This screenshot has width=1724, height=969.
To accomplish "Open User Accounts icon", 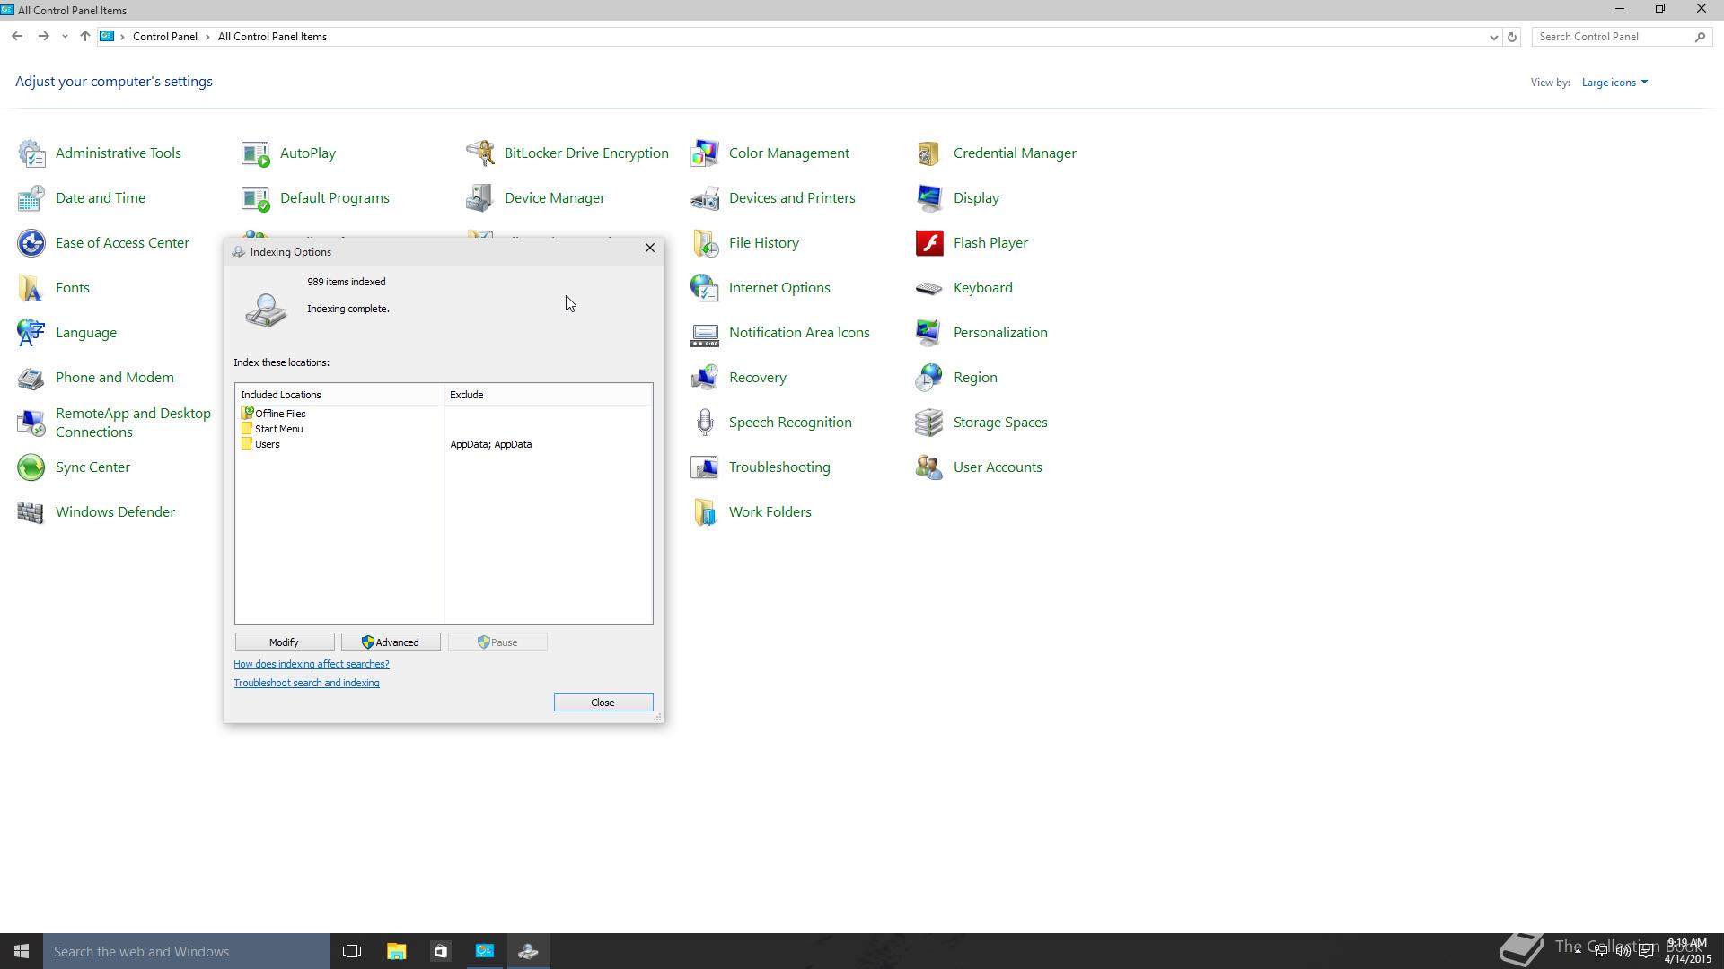I will pyautogui.click(x=929, y=467).
